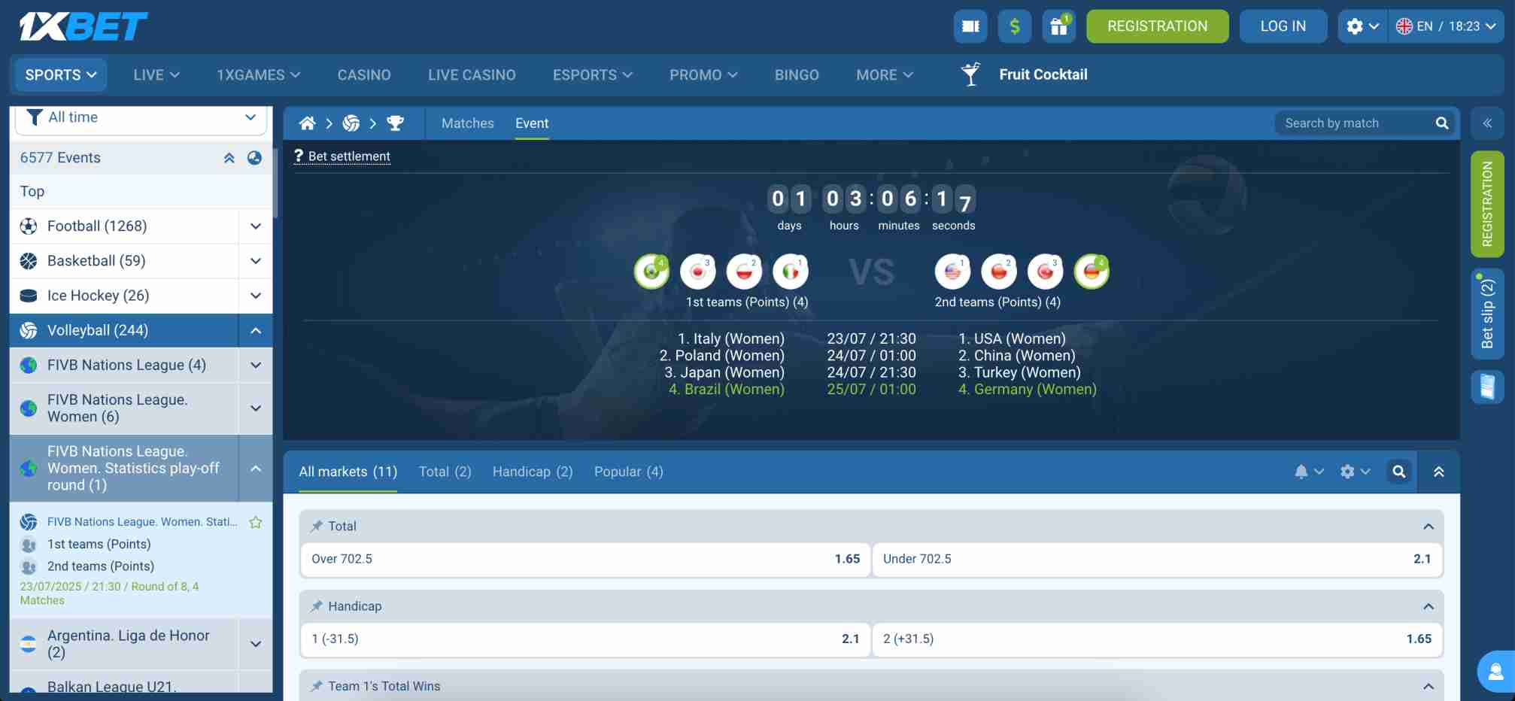This screenshot has width=1515, height=701.
Task: Open the Fruit Cocktail game link
Action: (x=1043, y=74)
